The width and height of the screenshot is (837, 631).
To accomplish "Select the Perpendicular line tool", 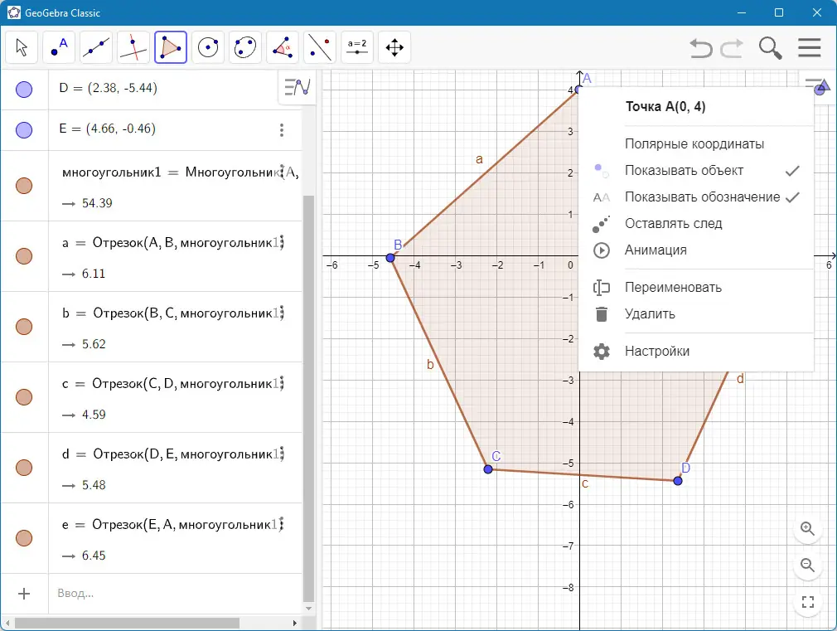I will [x=133, y=47].
